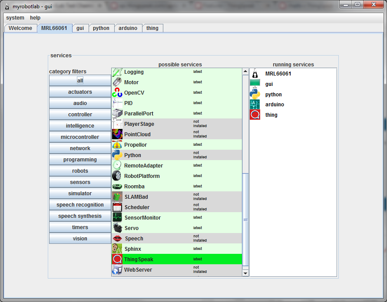Select RemoteAdapter in the possible services list
This screenshot has height=302, width=387.
coord(143,166)
